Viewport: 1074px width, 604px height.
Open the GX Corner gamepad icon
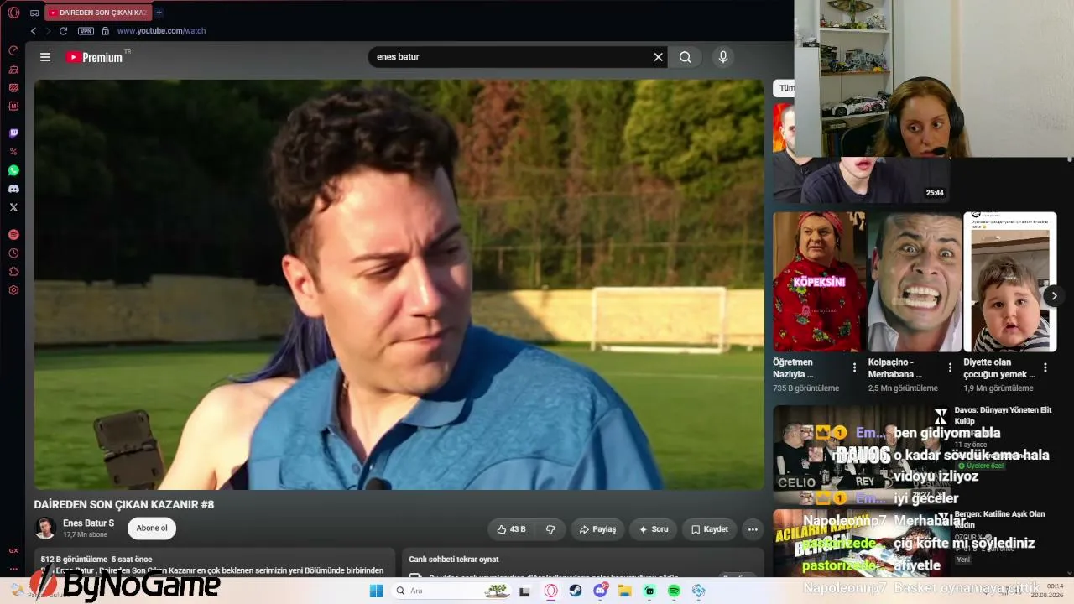point(34,13)
